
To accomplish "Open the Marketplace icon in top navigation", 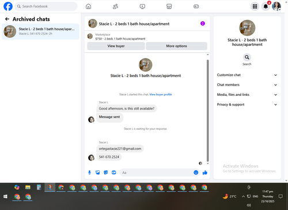I will pyautogui.click(x=169, y=6).
